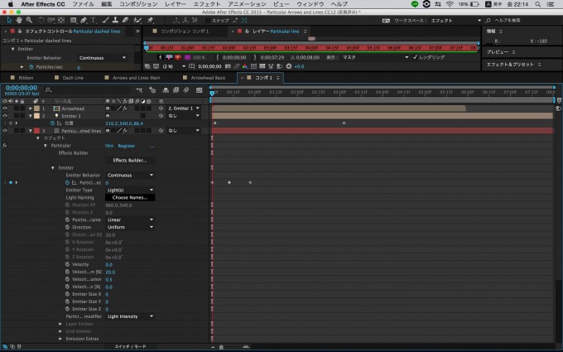Click the timeline layer search magnifier icon

point(49,89)
